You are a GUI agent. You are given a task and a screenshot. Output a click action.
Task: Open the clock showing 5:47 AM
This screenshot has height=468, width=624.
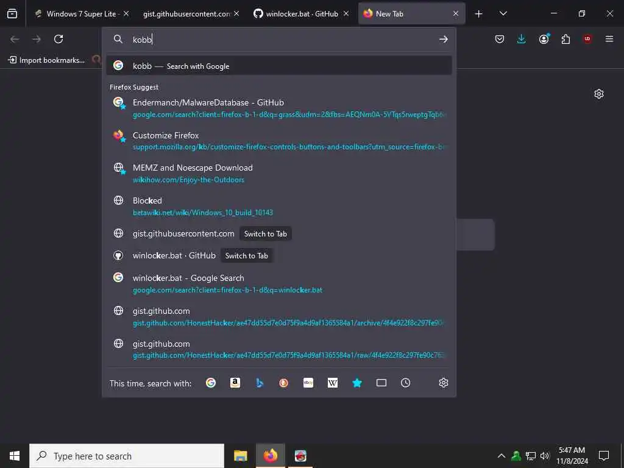572,456
